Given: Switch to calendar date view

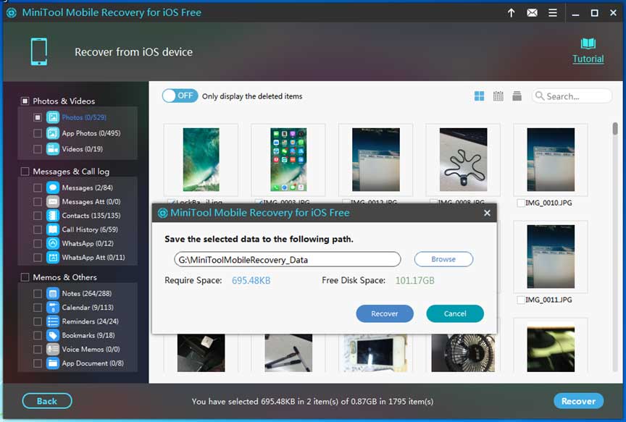Looking at the screenshot, I should click(498, 96).
